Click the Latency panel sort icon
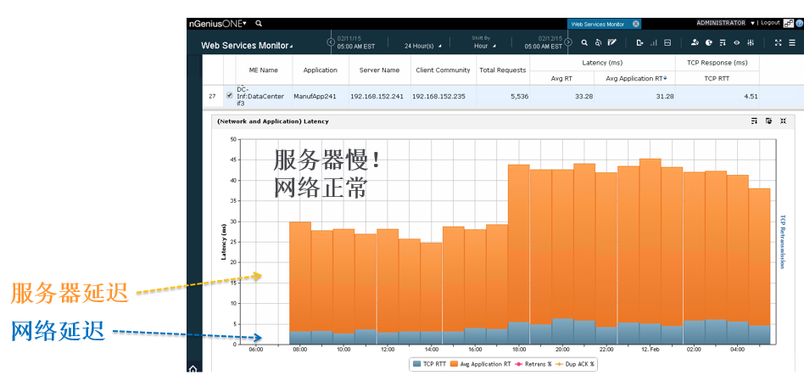Image resolution: width=804 pixels, height=387 pixels. [754, 121]
